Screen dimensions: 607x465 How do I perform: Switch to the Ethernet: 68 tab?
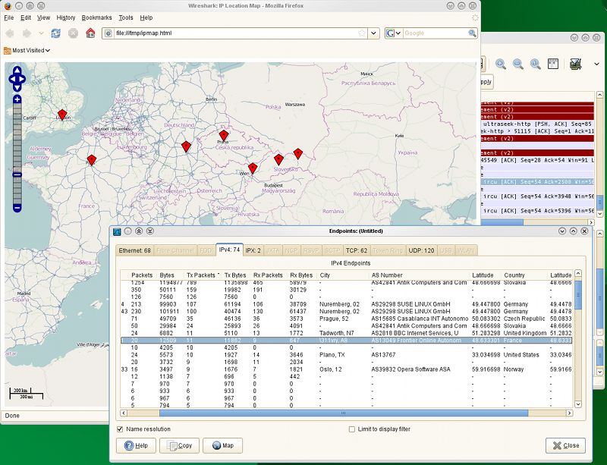point(135,251)
